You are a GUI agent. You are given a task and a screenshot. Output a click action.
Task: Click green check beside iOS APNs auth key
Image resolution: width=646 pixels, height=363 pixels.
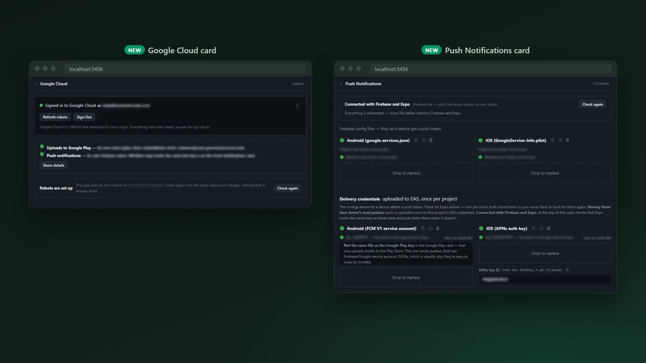click(x=481, y=229)
